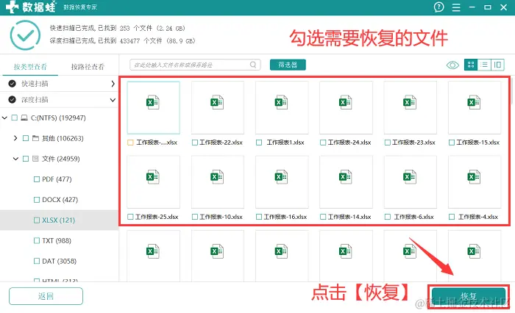Click the file grid vertical scrollbar

click(512, 92)
